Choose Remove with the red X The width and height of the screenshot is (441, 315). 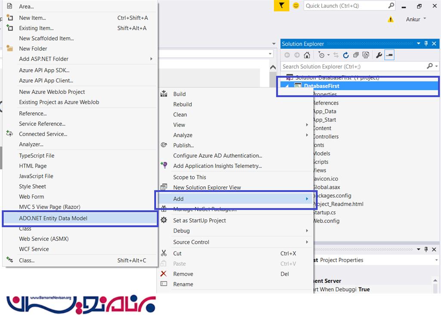point(235,274)
